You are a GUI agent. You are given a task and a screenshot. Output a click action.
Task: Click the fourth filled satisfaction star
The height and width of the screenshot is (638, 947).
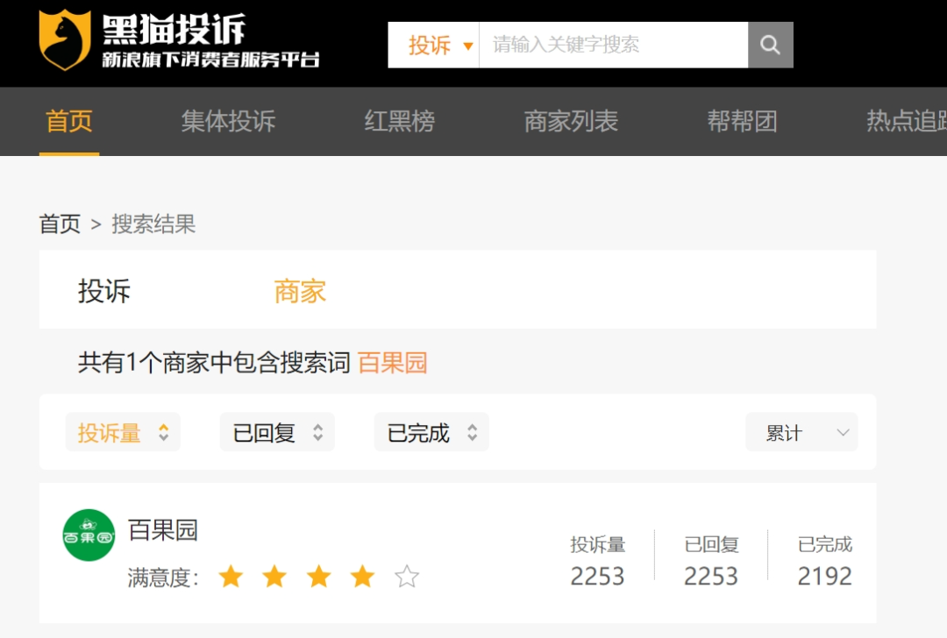pyautogui.click(x=362, y=577)
